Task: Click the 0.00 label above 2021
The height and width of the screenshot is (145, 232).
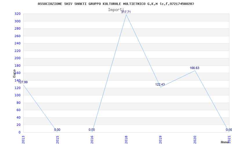Action: tap(229, 130)
